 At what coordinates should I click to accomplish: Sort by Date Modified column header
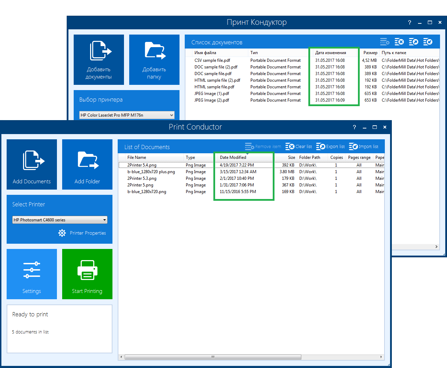[x=233, y=157]
